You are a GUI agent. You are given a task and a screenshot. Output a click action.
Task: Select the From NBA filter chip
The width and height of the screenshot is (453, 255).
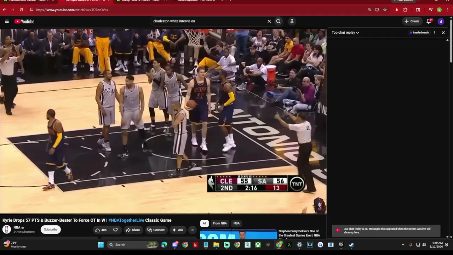point(220,223)
